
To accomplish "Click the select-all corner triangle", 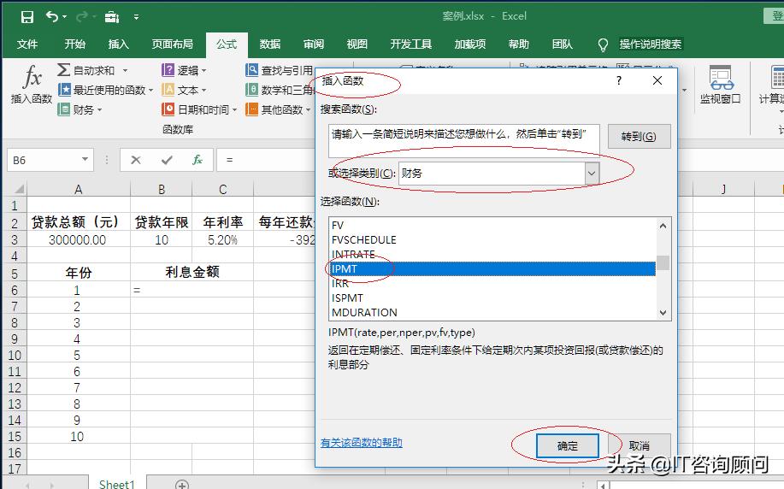I will click(x=19, y=189).
